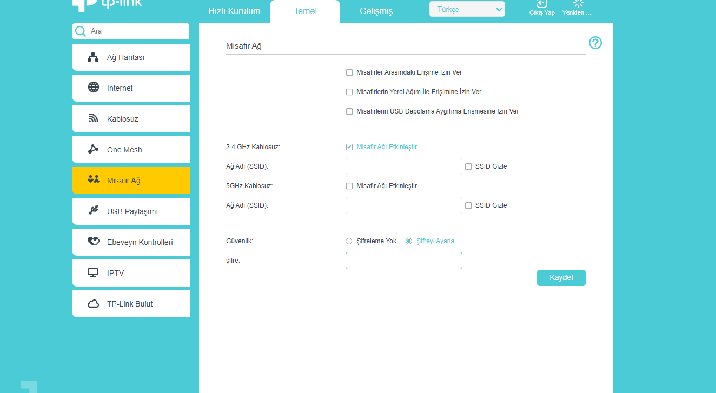Click the USB Paylaşımı USB icon
The image size is (716, 393).
tap(94, 211)
